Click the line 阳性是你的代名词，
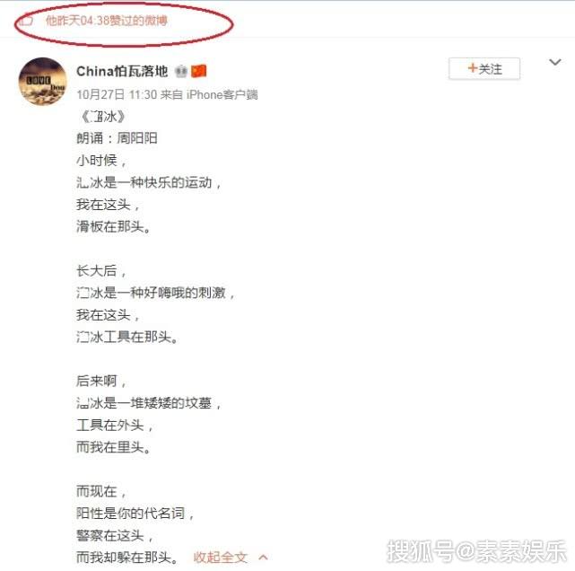The width and height of the screenshot is (575, 571). 135,513
